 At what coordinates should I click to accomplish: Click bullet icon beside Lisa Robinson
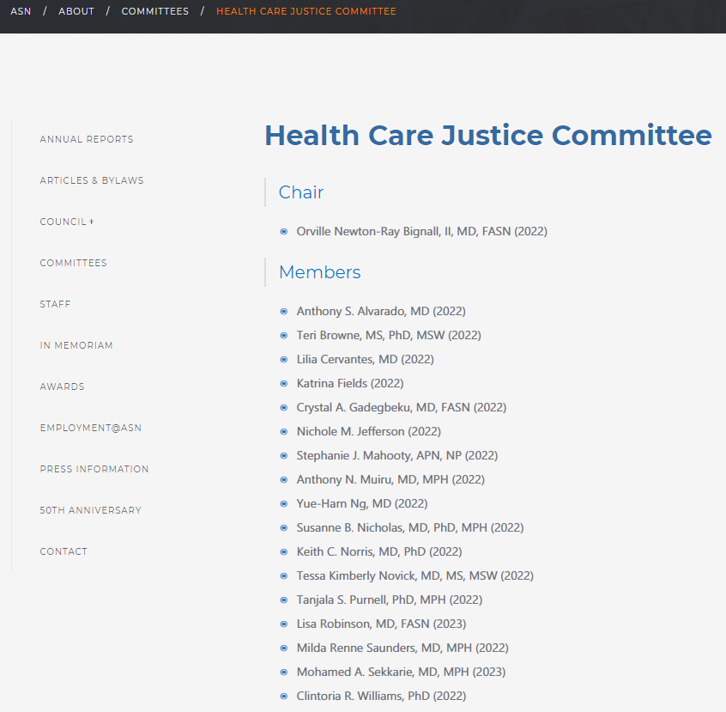click(x=284, y=625)
